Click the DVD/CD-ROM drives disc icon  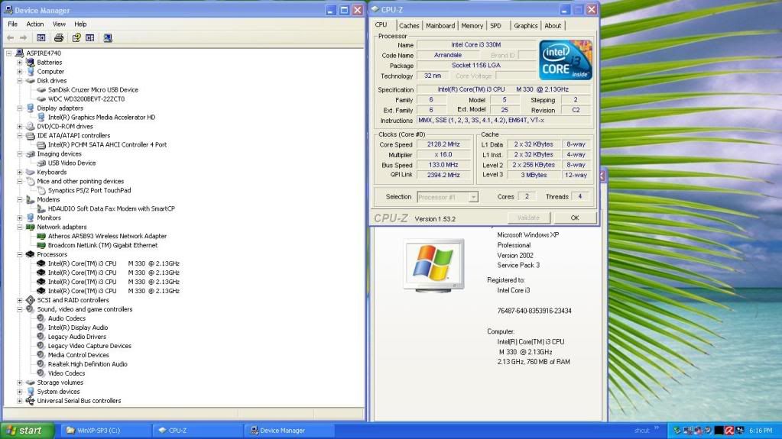click(31, 126)
